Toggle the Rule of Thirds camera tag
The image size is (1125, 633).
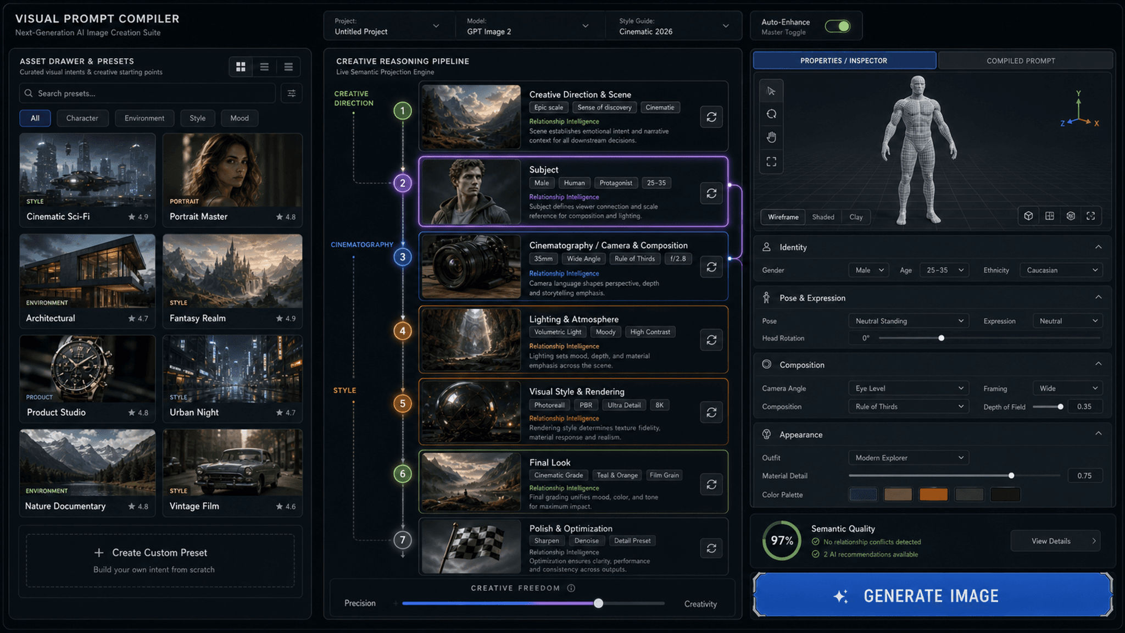[x=634, y=259]
